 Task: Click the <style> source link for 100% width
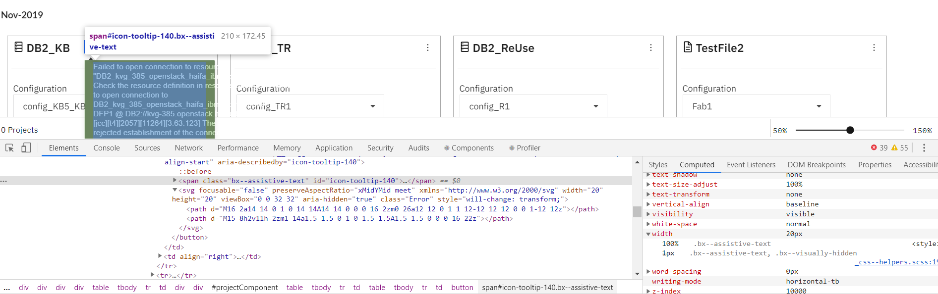925,244
